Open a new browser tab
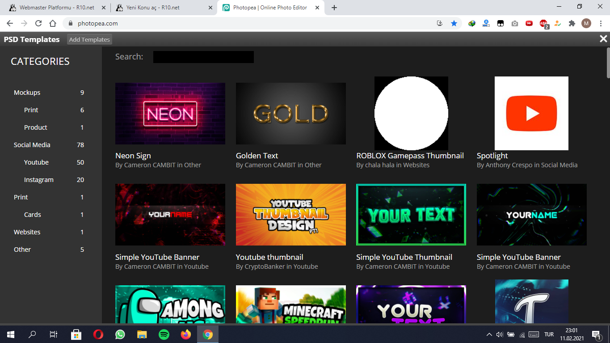The height and width of the screenshot is (343, 610). click(x=334, y=8)
